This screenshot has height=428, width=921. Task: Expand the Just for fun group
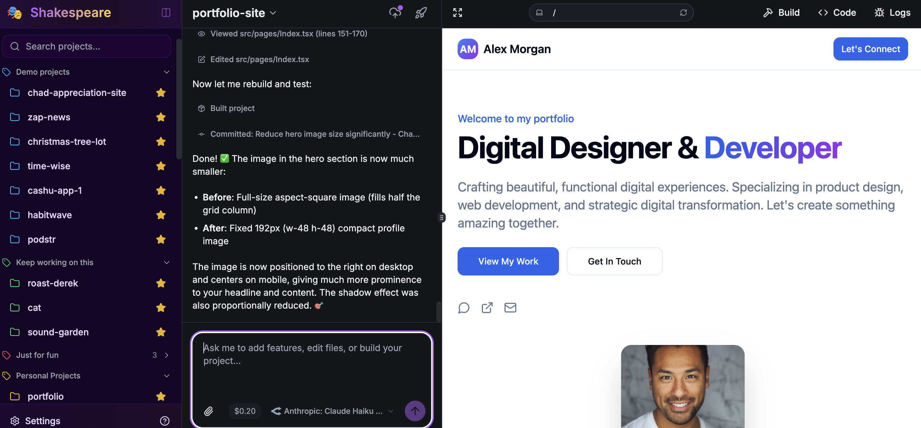pyautogui.click(x=167, y=355)
